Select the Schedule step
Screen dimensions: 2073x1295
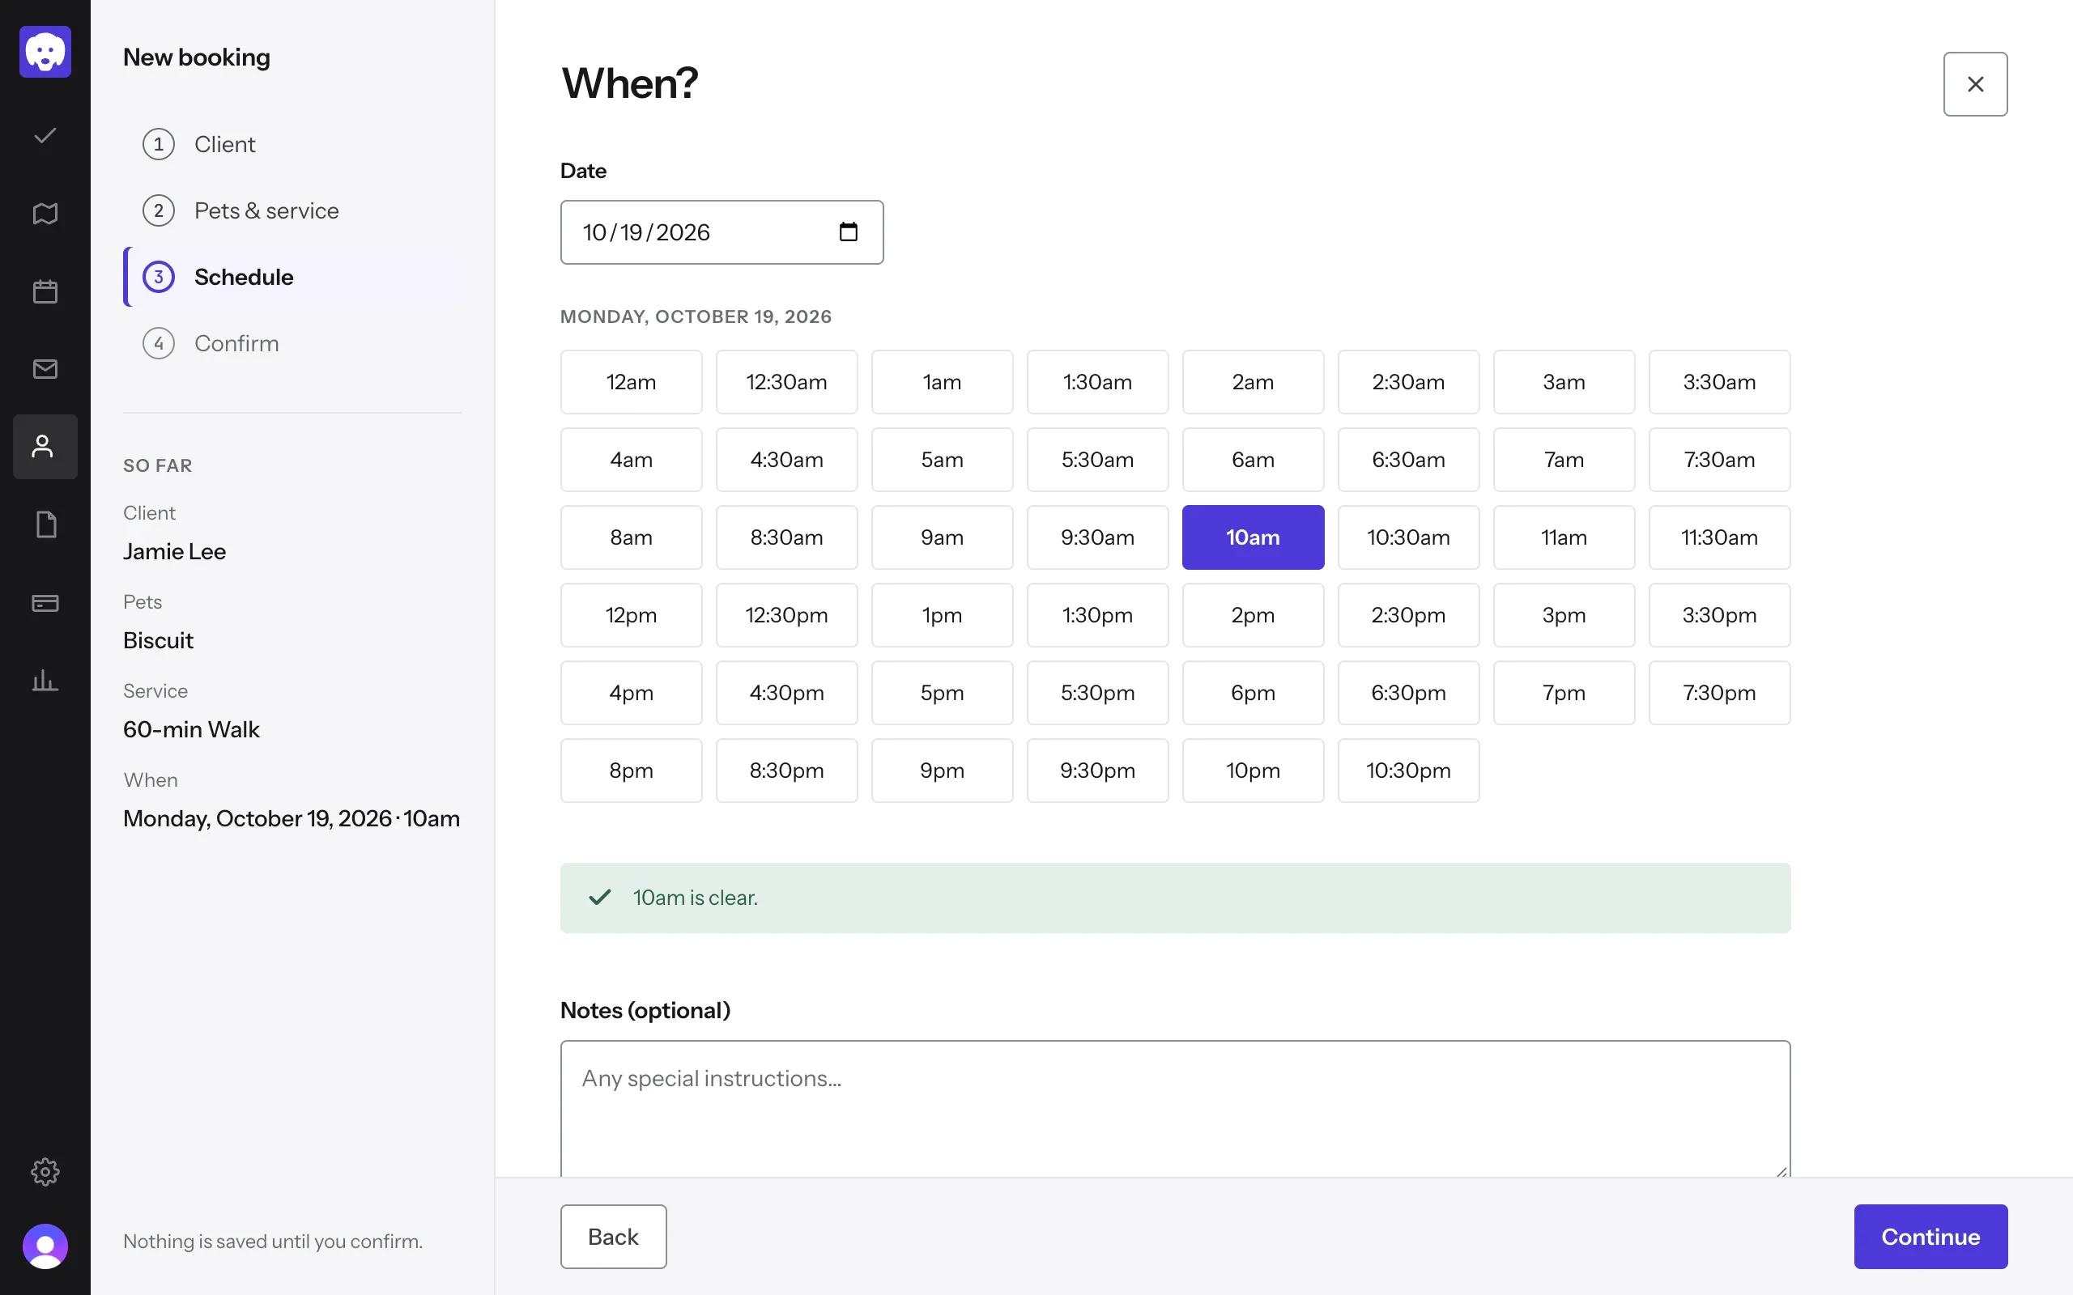(x=293, y=277)
